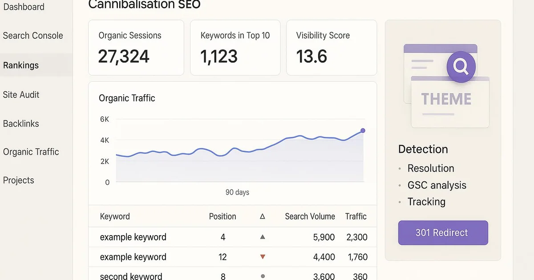Open Projects in the sidebar
This screenshot has height=280, width=534.
coord(19,180)
